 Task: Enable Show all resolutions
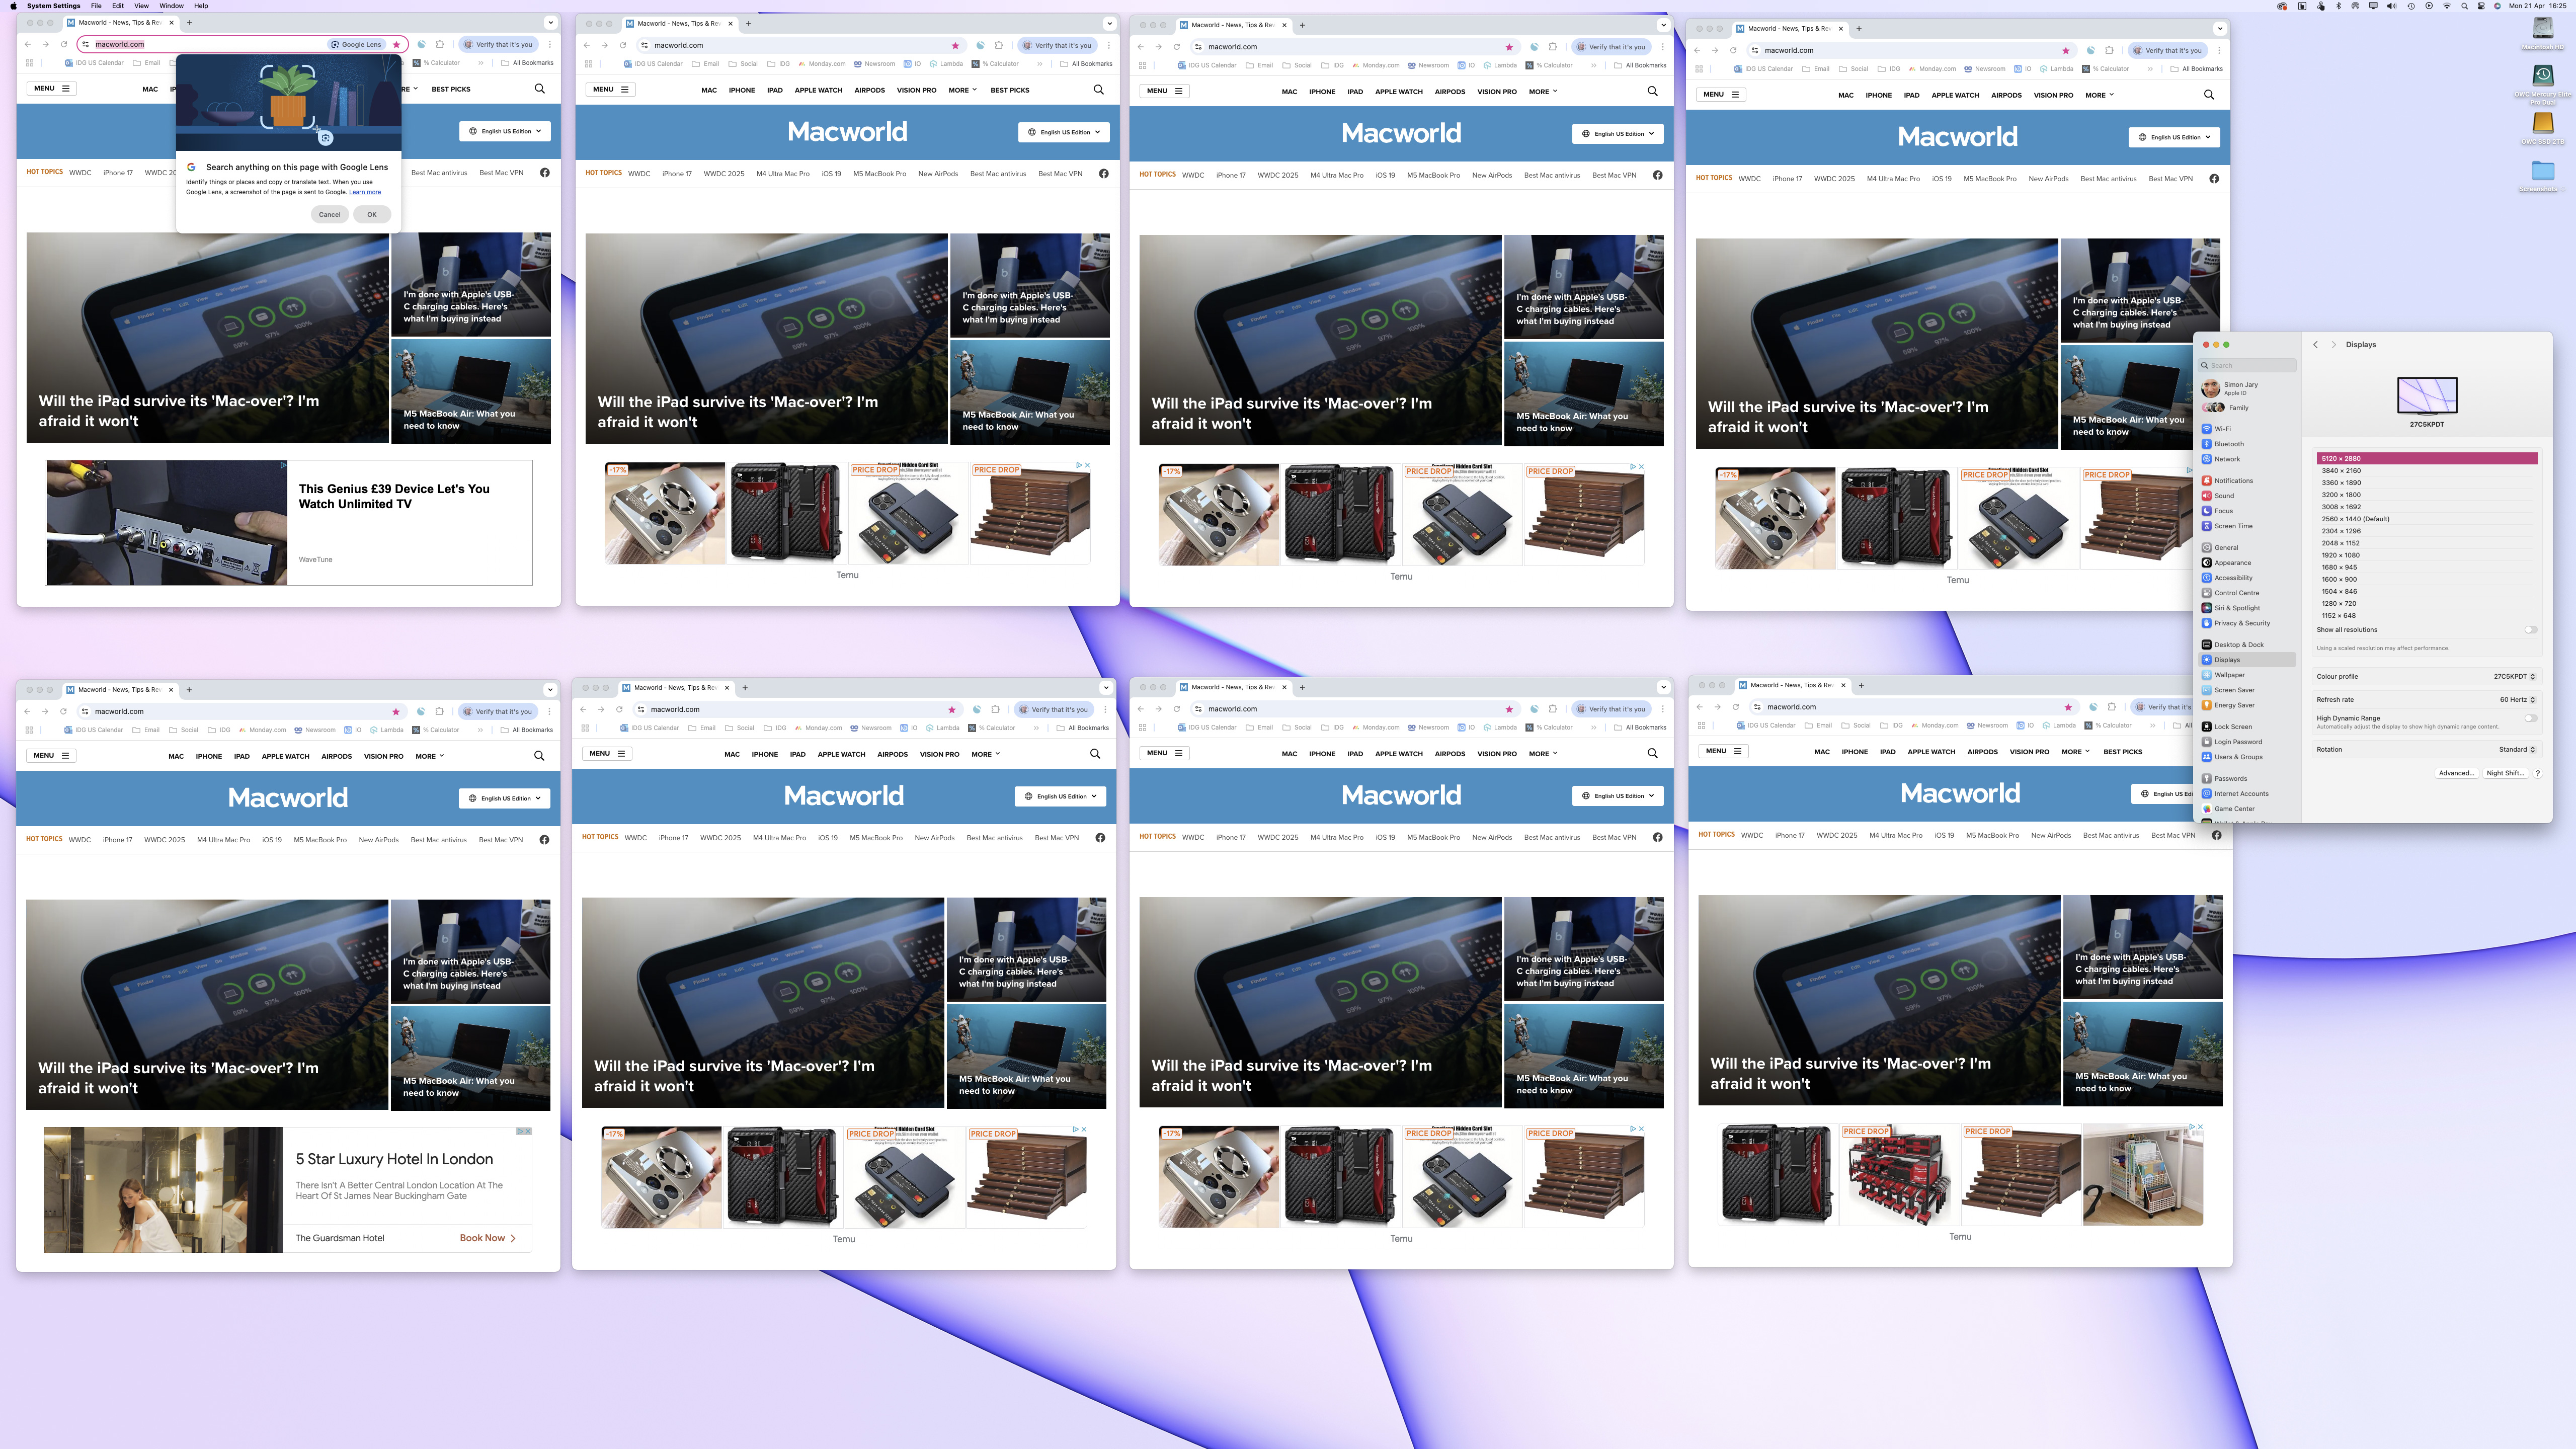pos(2531,629)
